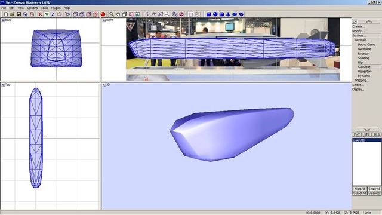Create a blue torus primitive
Screen dimensions: 382x215
coord(235,14)
